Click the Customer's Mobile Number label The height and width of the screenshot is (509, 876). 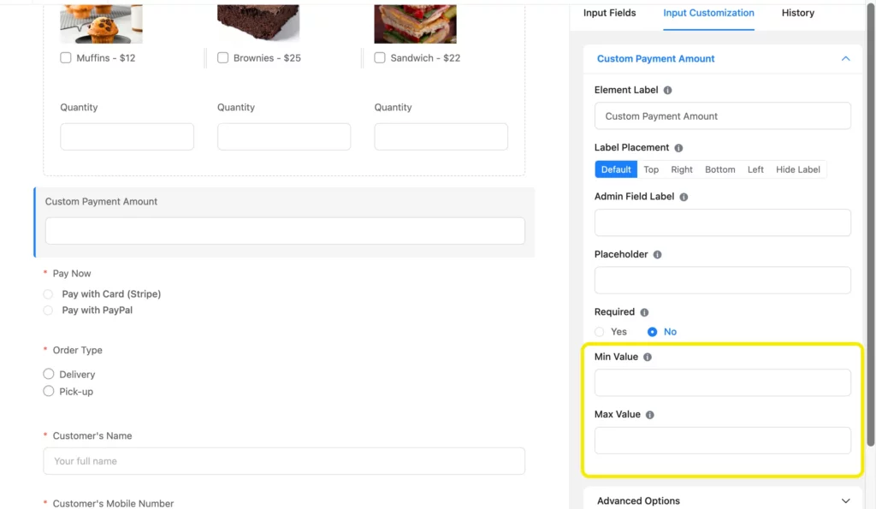113,503
